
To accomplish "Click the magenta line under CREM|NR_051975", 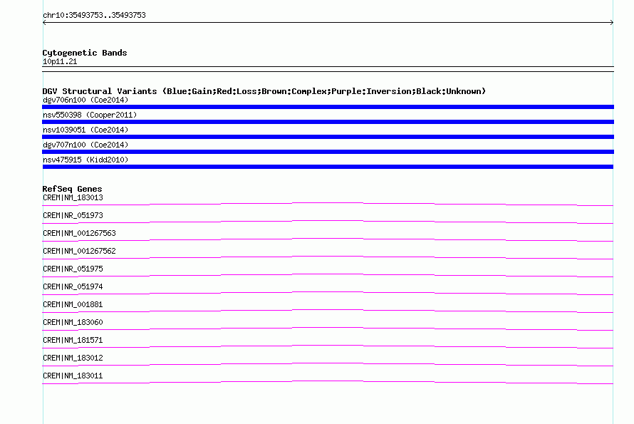I will (x=328, y=276).
